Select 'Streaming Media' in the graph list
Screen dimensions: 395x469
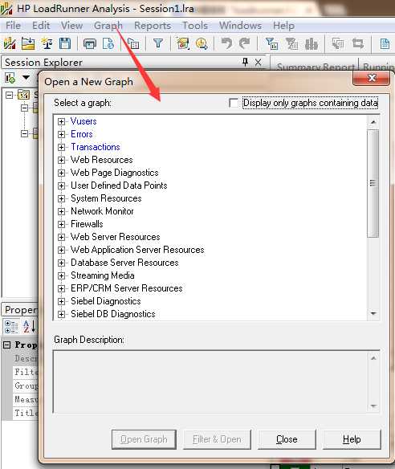102,275
